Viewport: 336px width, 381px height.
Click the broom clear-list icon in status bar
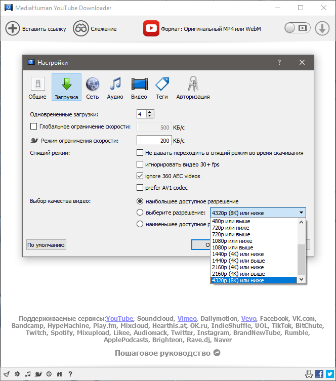pos(7,374)
